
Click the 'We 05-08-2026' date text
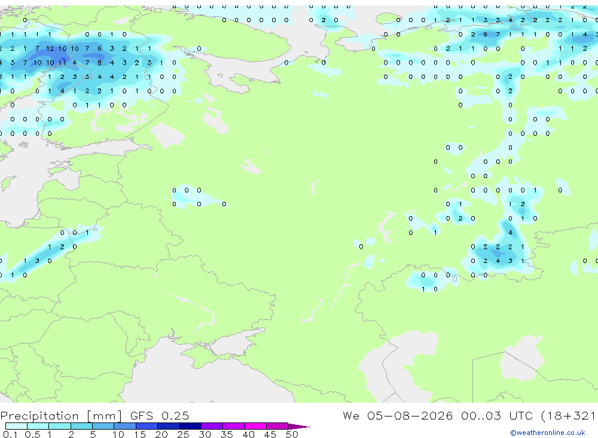pos(398,415)
